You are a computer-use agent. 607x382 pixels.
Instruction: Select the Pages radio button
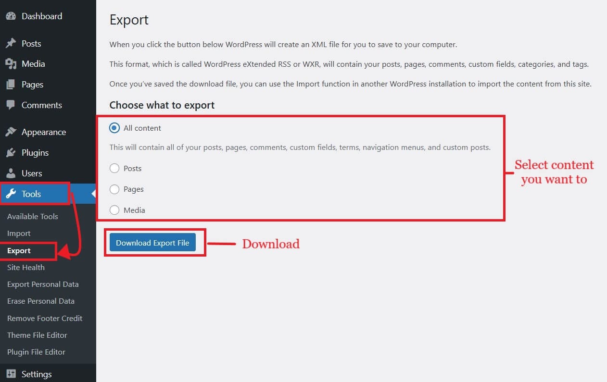pos(114,189)
